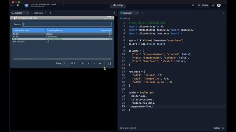Add a new tab in the editor pane
The width and height of the screenshot is (236, 132).
point(142,13)
